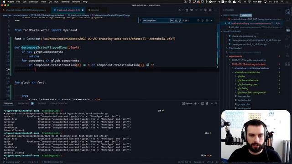Open check-ds-problems.py in explorer

[244, 36]
